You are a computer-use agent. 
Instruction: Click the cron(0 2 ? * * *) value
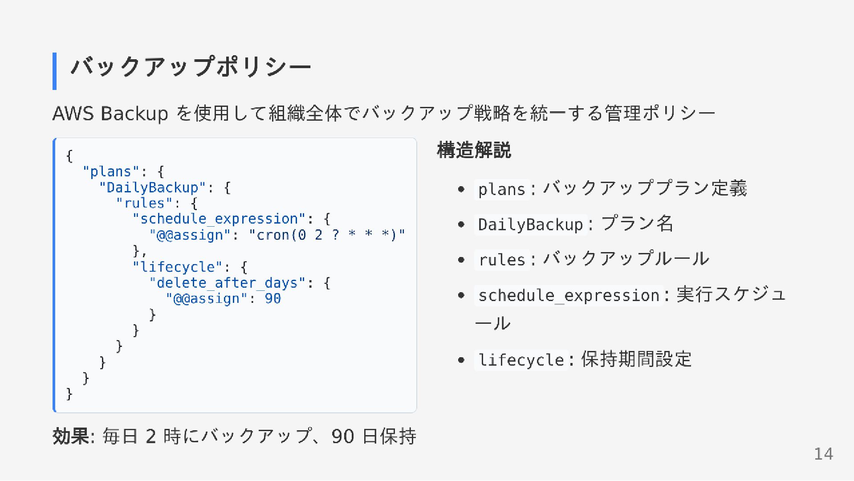point(327,235)
